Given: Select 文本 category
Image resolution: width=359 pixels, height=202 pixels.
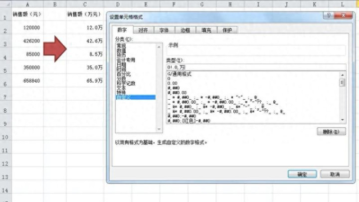Looking at the screenshot, I should coord(136,88).
